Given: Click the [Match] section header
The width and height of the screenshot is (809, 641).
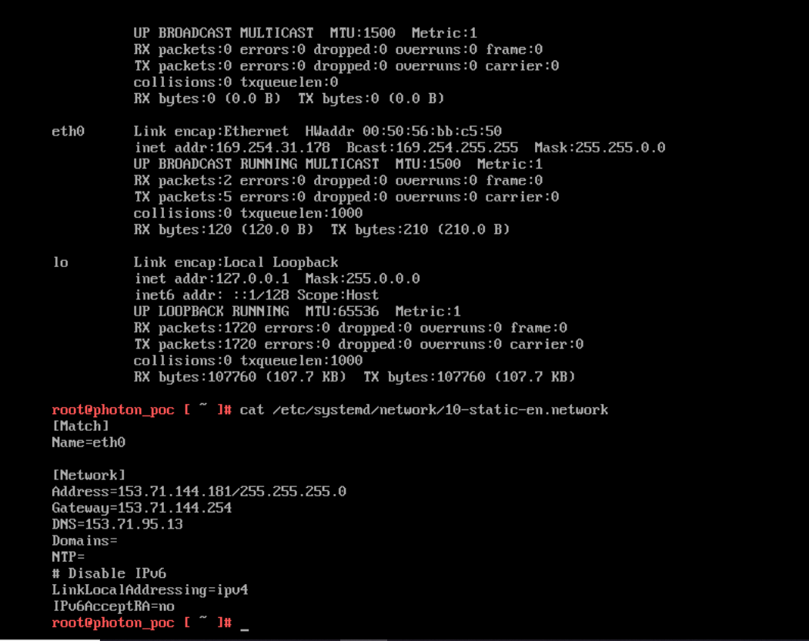Looking at the screenshot, I should (x=81, y=426).
